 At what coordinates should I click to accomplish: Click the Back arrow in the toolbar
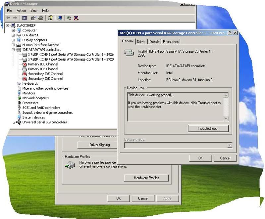pyautogui.click(x=8, y=18)
